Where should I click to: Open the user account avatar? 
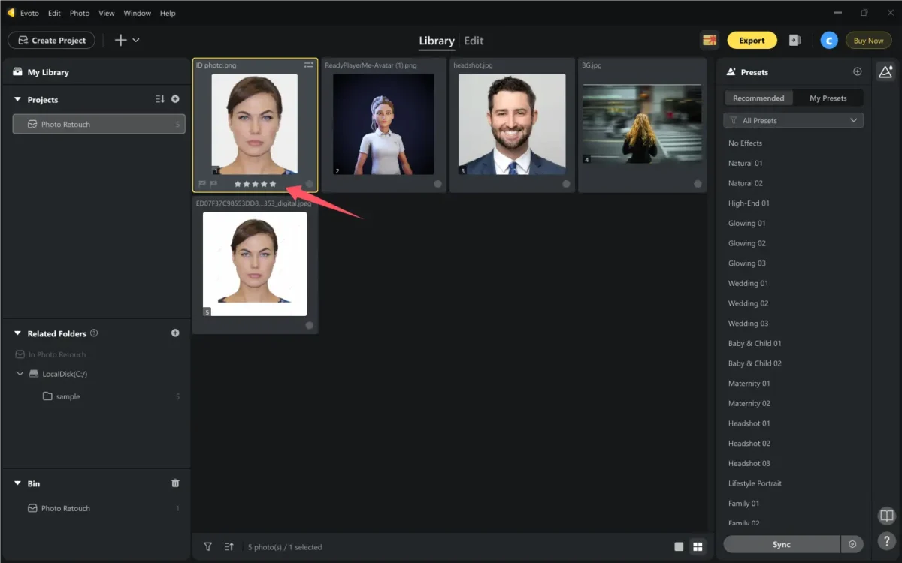(829, 41)
